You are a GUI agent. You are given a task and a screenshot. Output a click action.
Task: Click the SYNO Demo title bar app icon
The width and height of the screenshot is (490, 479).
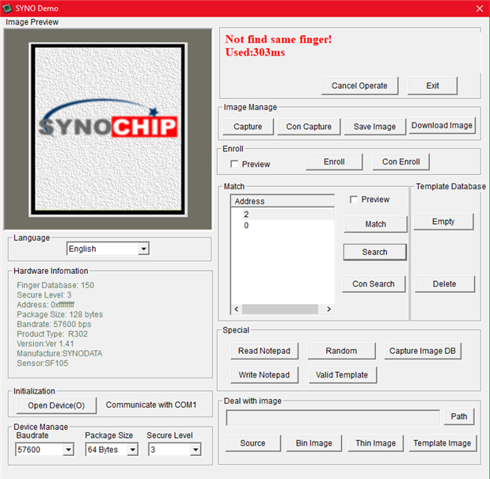[7, 9]
